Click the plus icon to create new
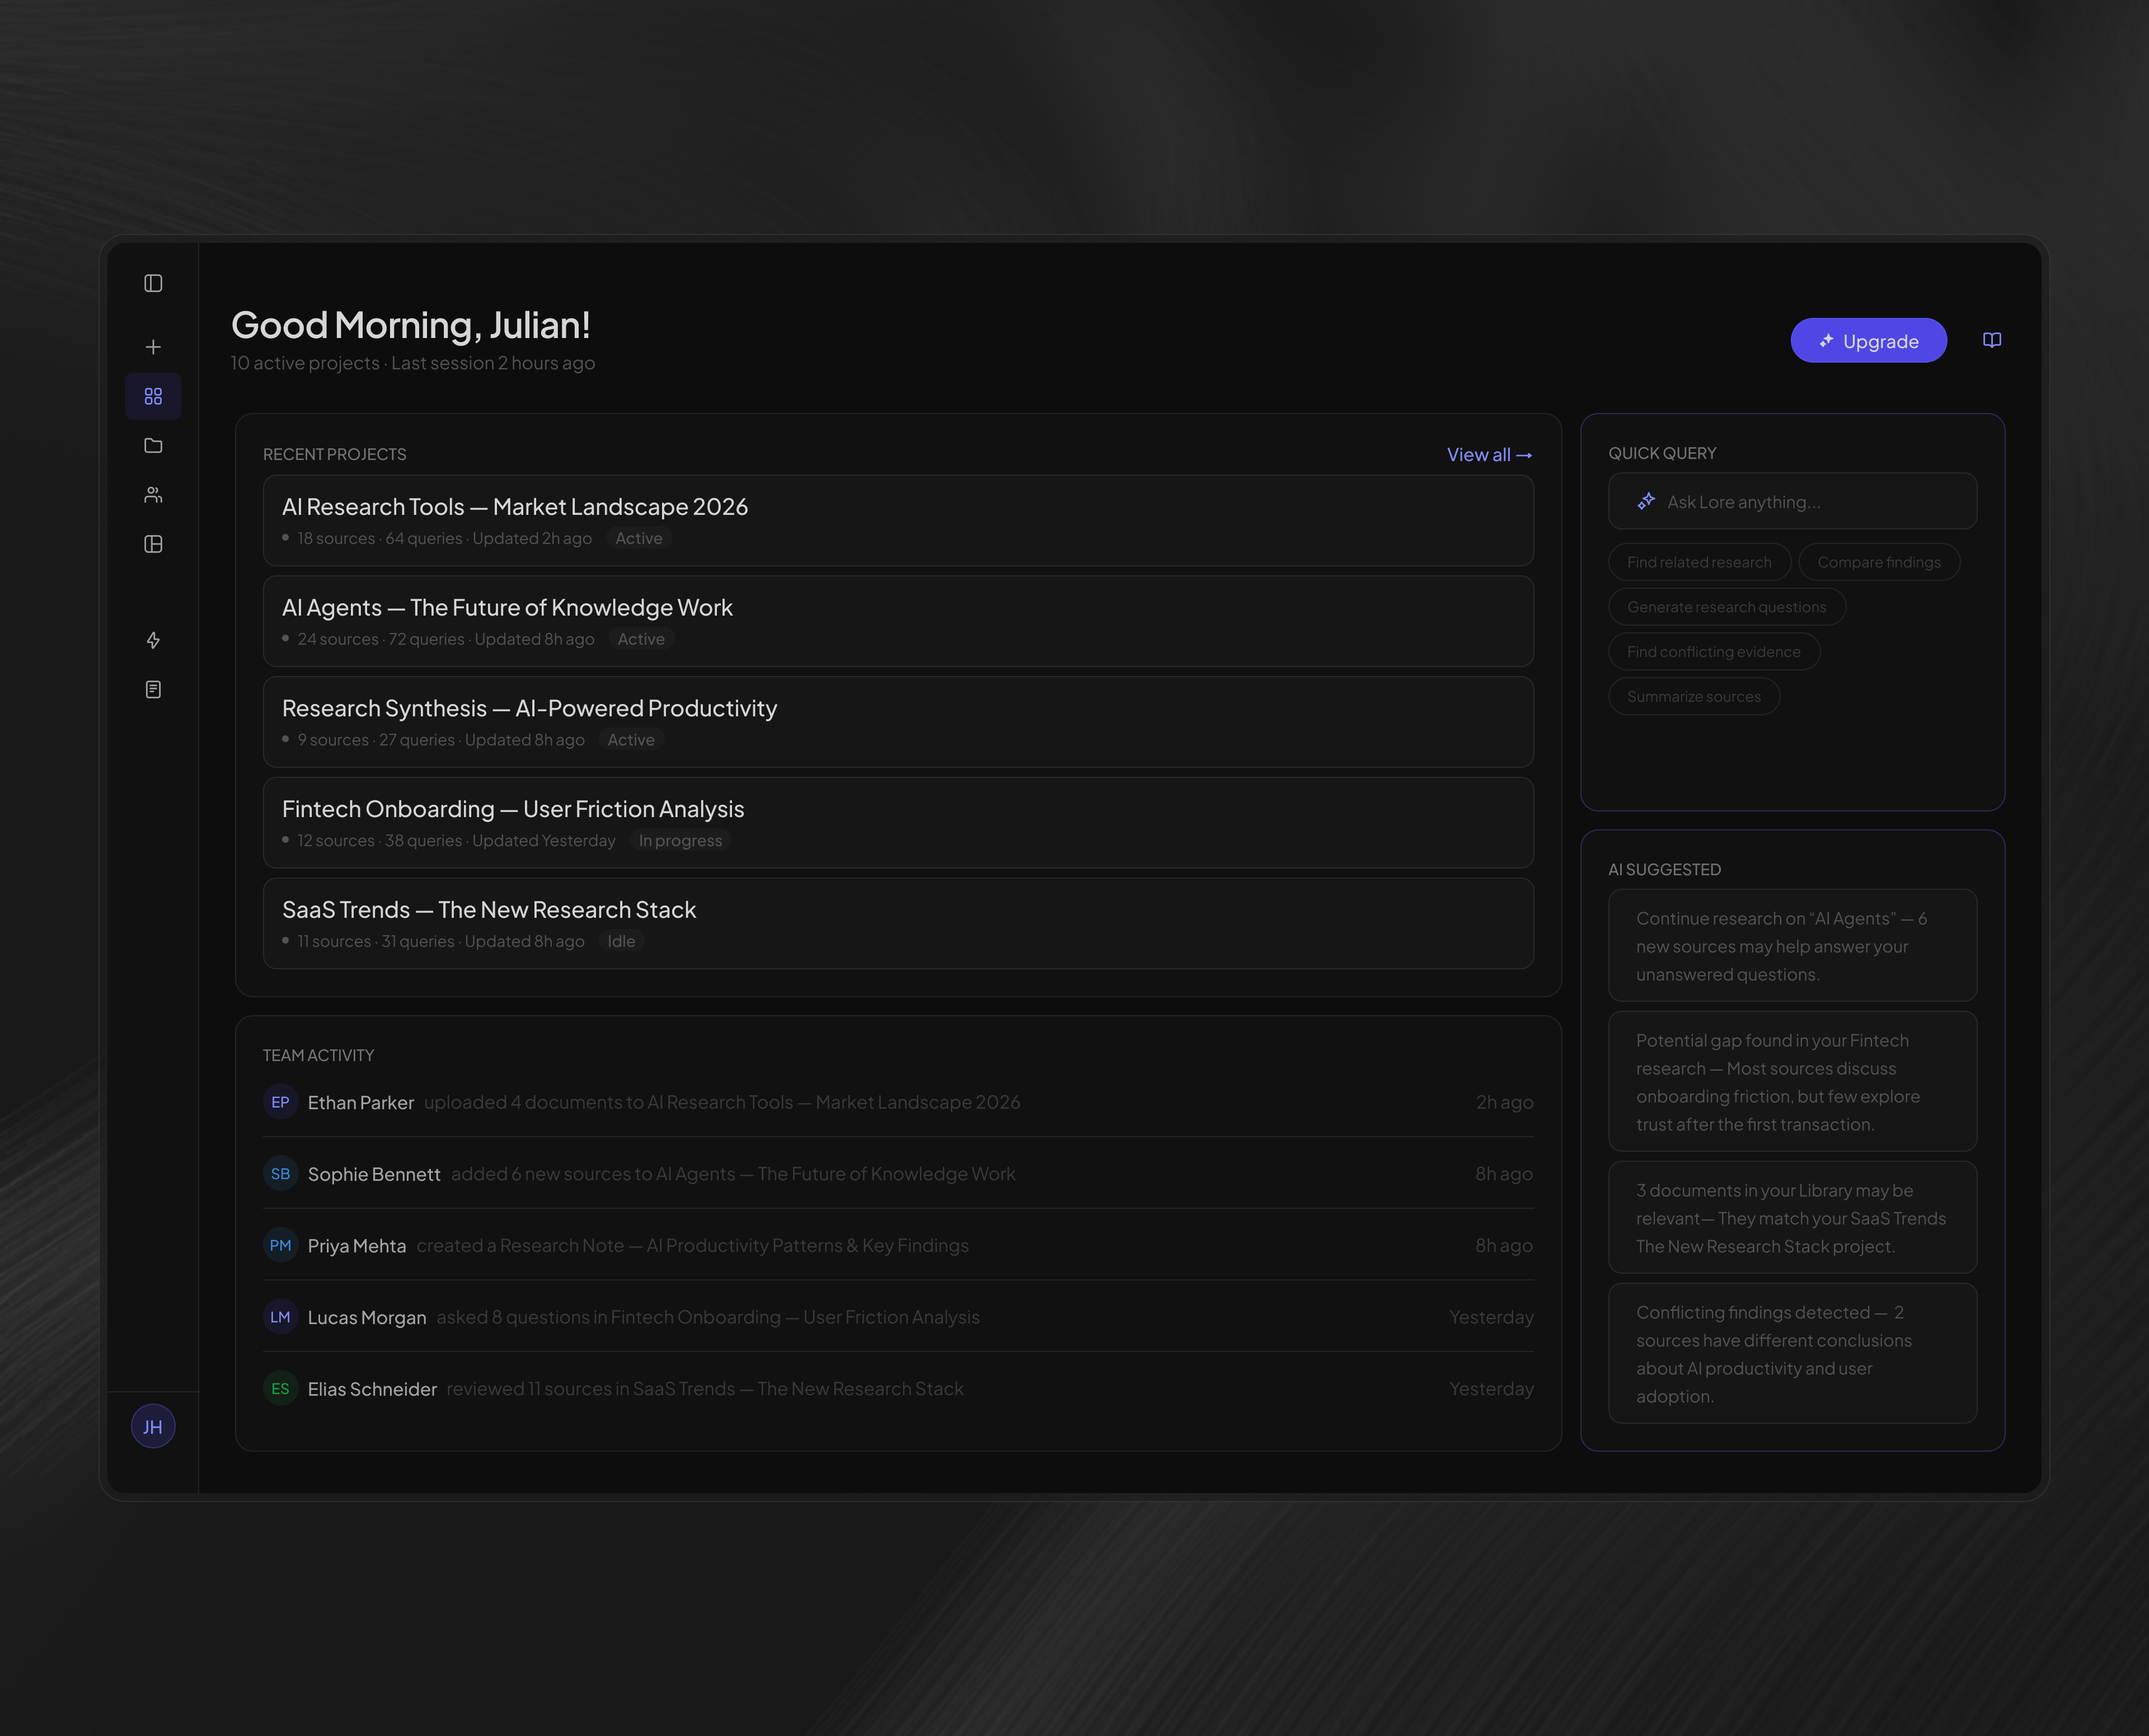Screen dimensions: 2149x1736 tap(153, 347)
